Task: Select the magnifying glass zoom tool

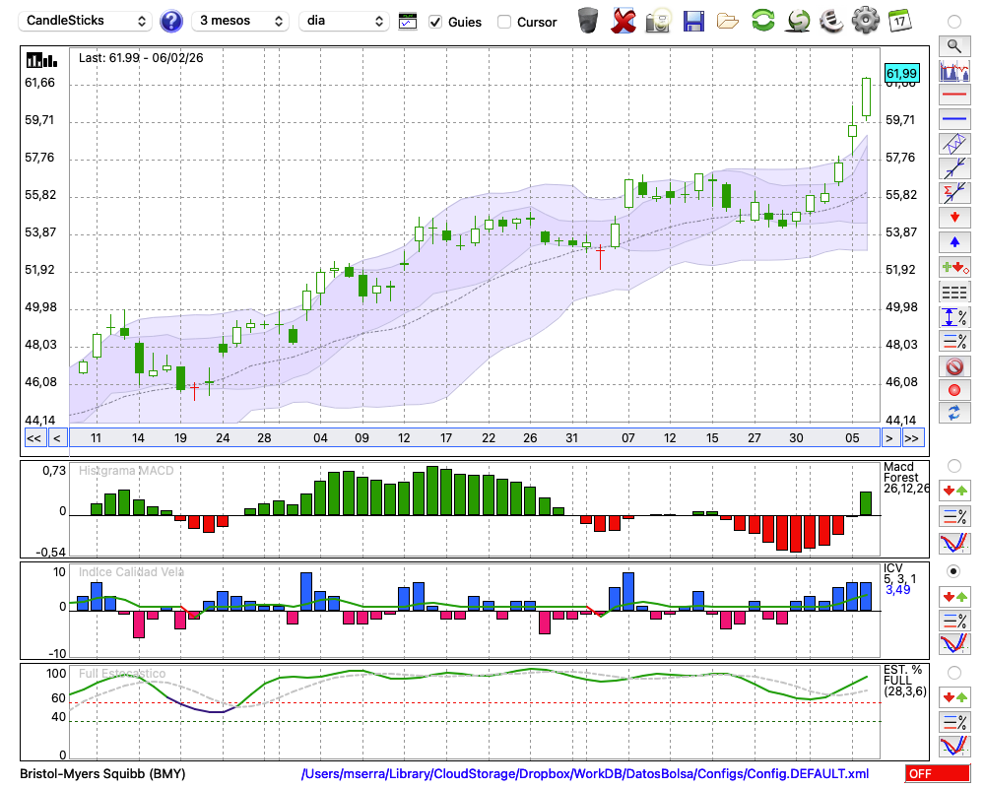Action: pyautogui.click(x=954, y=46)
